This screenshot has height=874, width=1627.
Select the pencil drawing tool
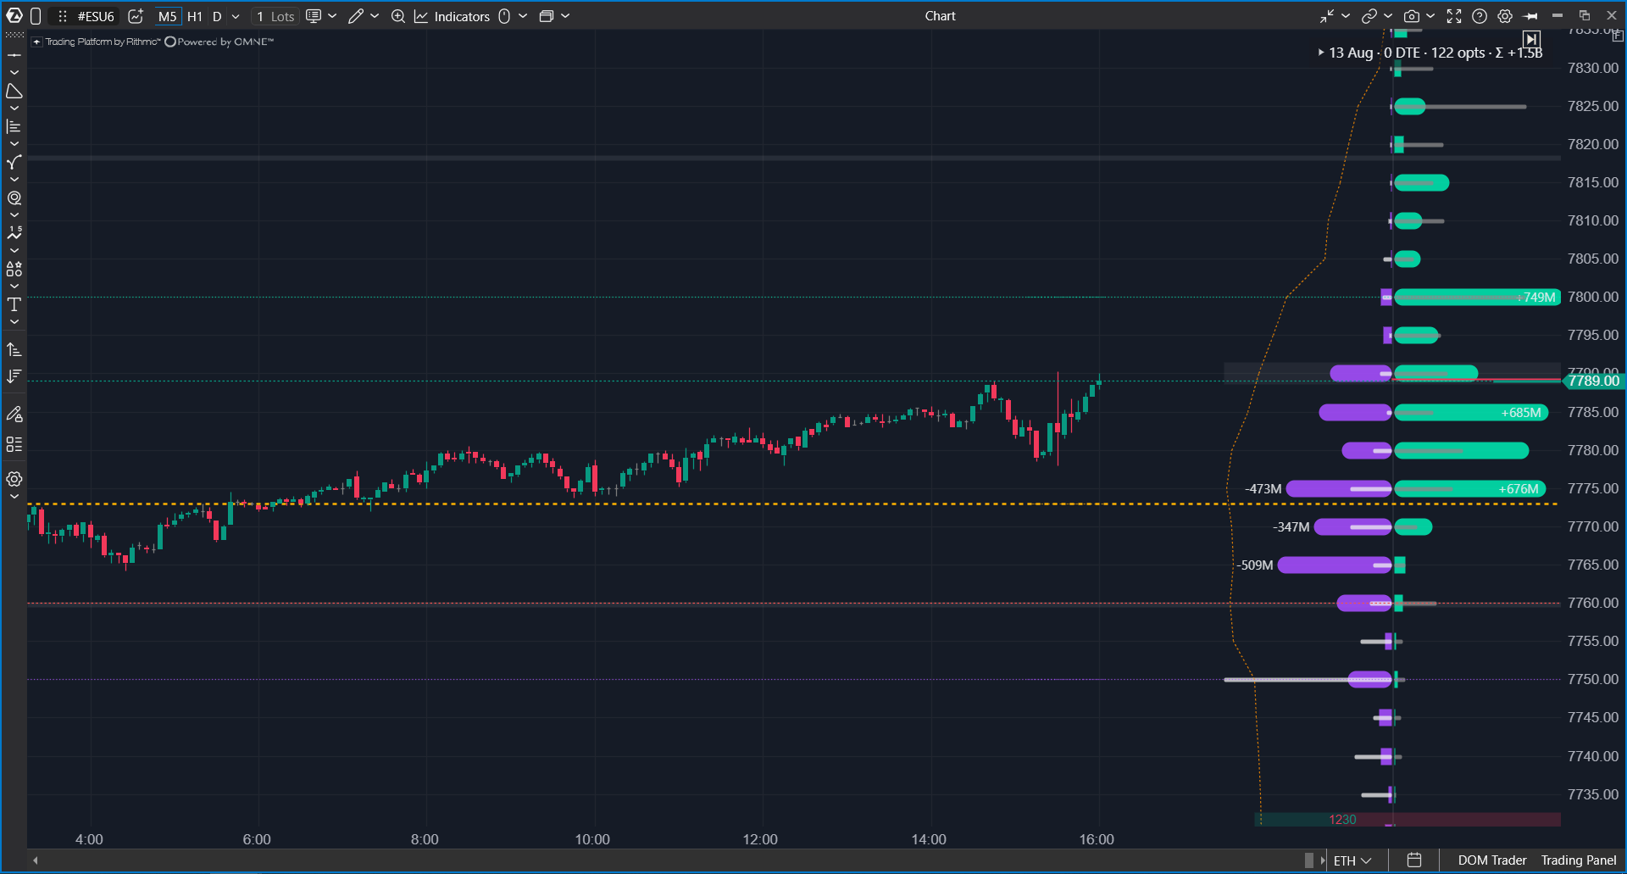point(356,16)
